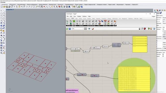This screenshot has height=93, width=166.
Task: Click Zoom Extents icon in Rhino toolbar
Action: 34,7
